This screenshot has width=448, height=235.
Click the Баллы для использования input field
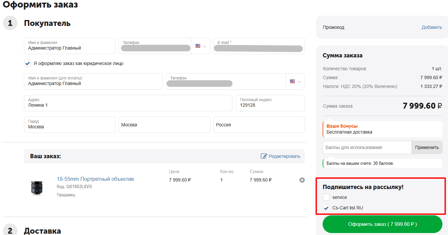coord(367,147)
